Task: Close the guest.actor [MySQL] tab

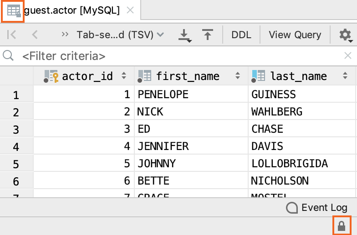Action: [130, 10]
